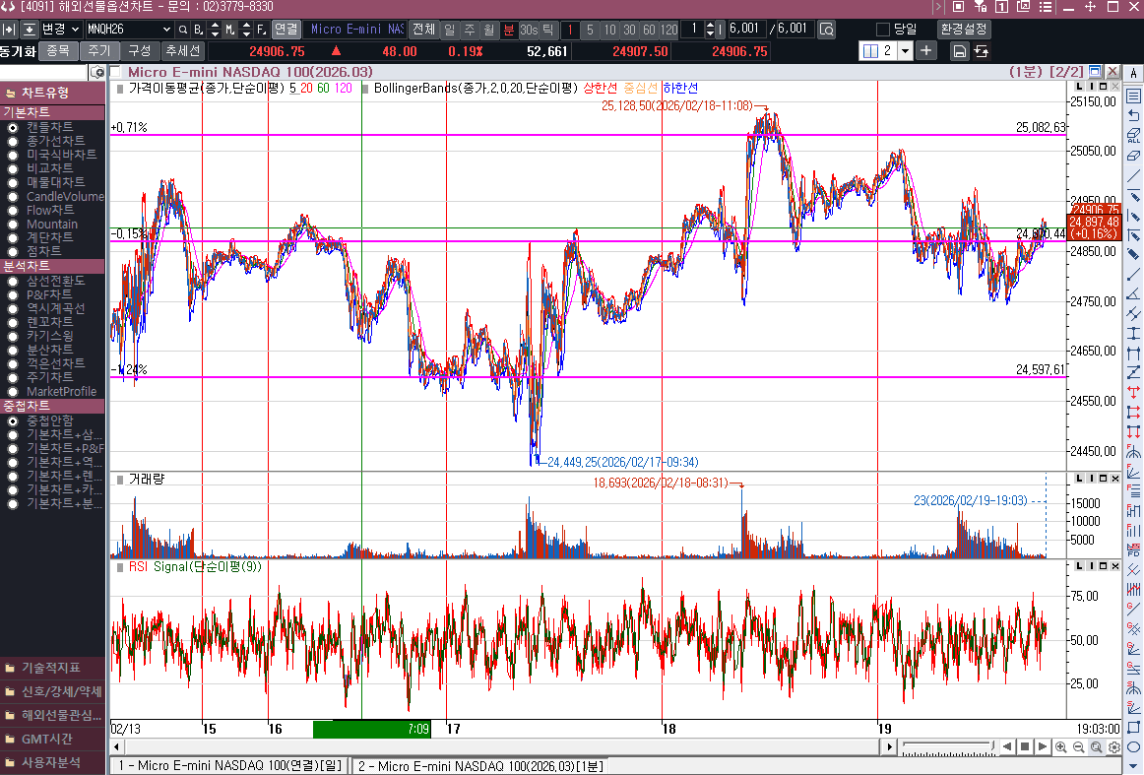Open chart settings gear icon at bottom right
This screenshot has height=775, width=1144.
coord(1113,747)
